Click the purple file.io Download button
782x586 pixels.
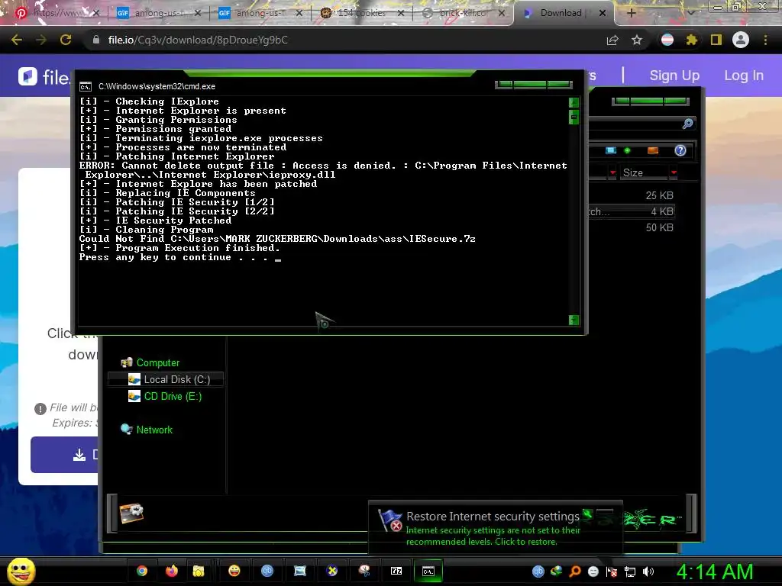tap(64, 455)
